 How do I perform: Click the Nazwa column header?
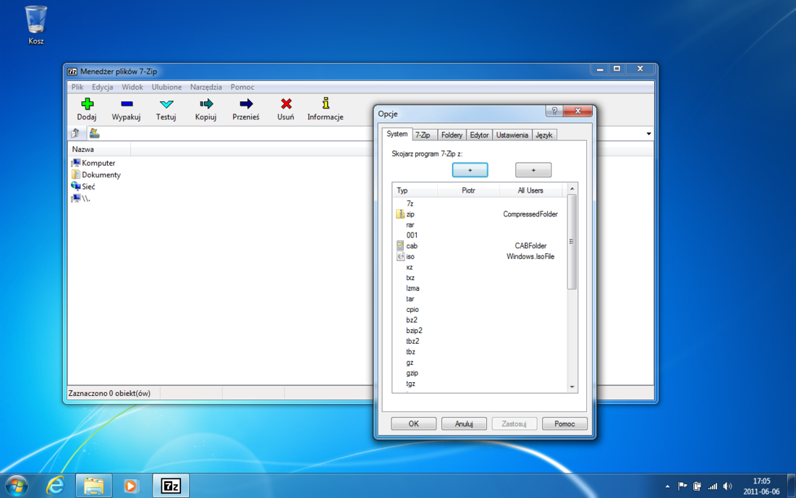[99, 149]
